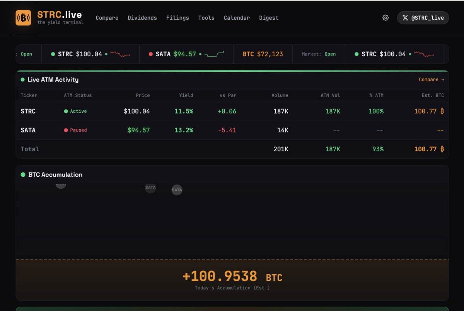Click the STRC row 100.77 ₿ estimate

pyautogui.click(x=429, y=111)
